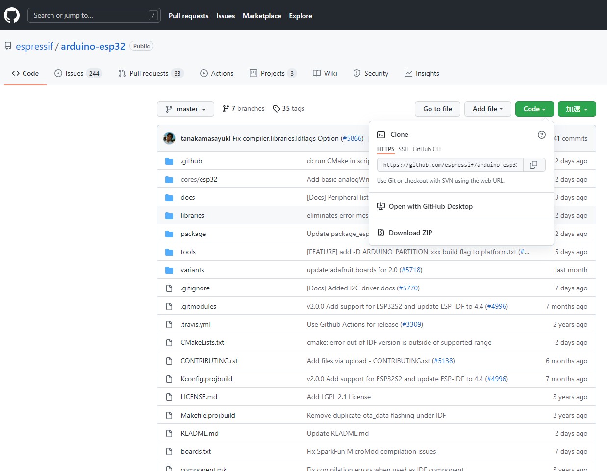Click the terminal icon beside Clone heading
The height and width of the screenshot is (471, 607).
[x=381, y=135]
